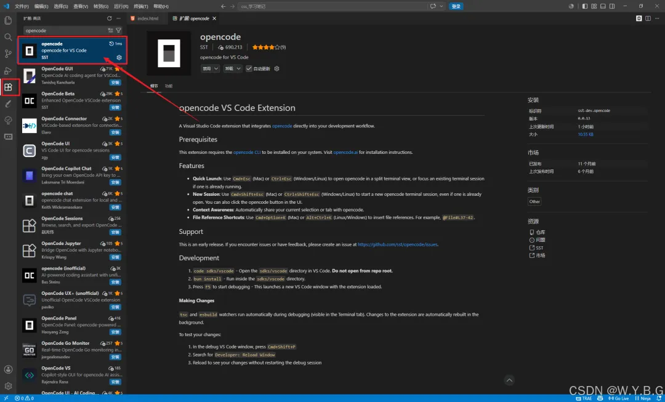Open the Help menu
The width and height of the screenshot is (665, 402).
point(161,6)
